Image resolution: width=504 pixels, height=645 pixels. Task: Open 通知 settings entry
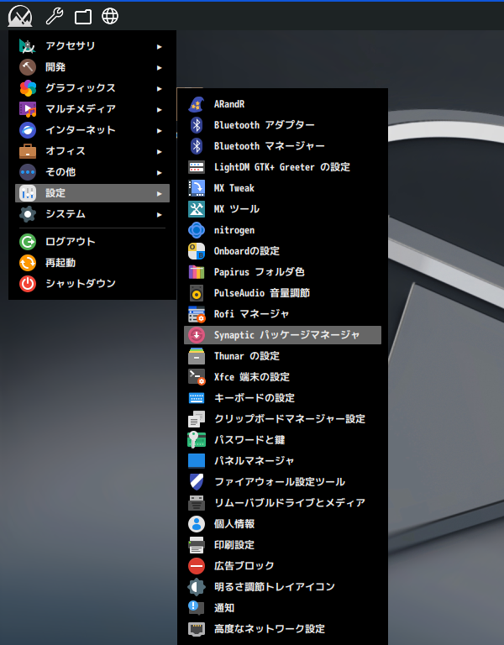[x=282, y=607]
